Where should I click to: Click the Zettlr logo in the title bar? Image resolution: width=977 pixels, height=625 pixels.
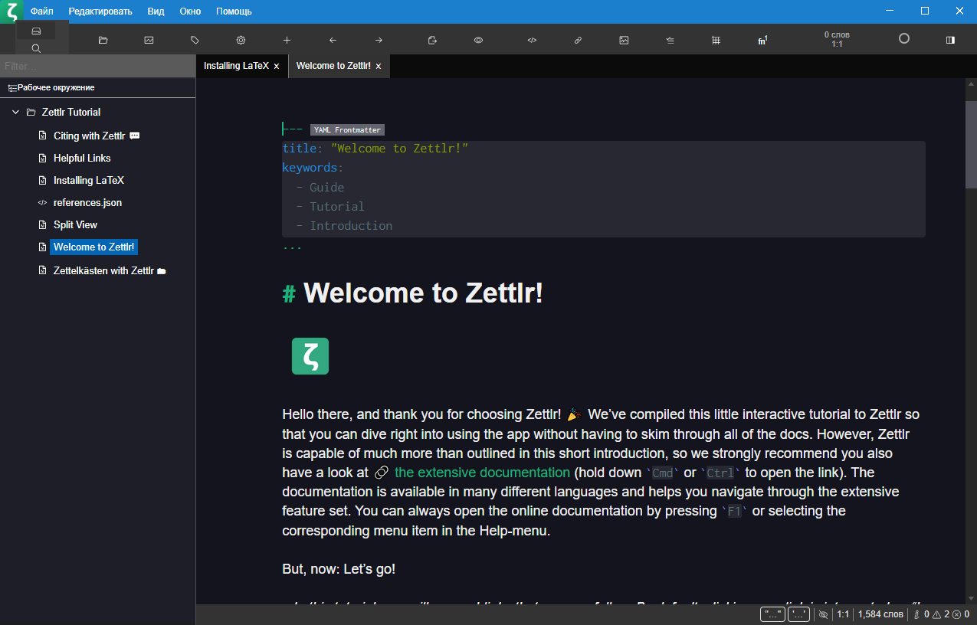pyautogui.click(x=11, y=11)
